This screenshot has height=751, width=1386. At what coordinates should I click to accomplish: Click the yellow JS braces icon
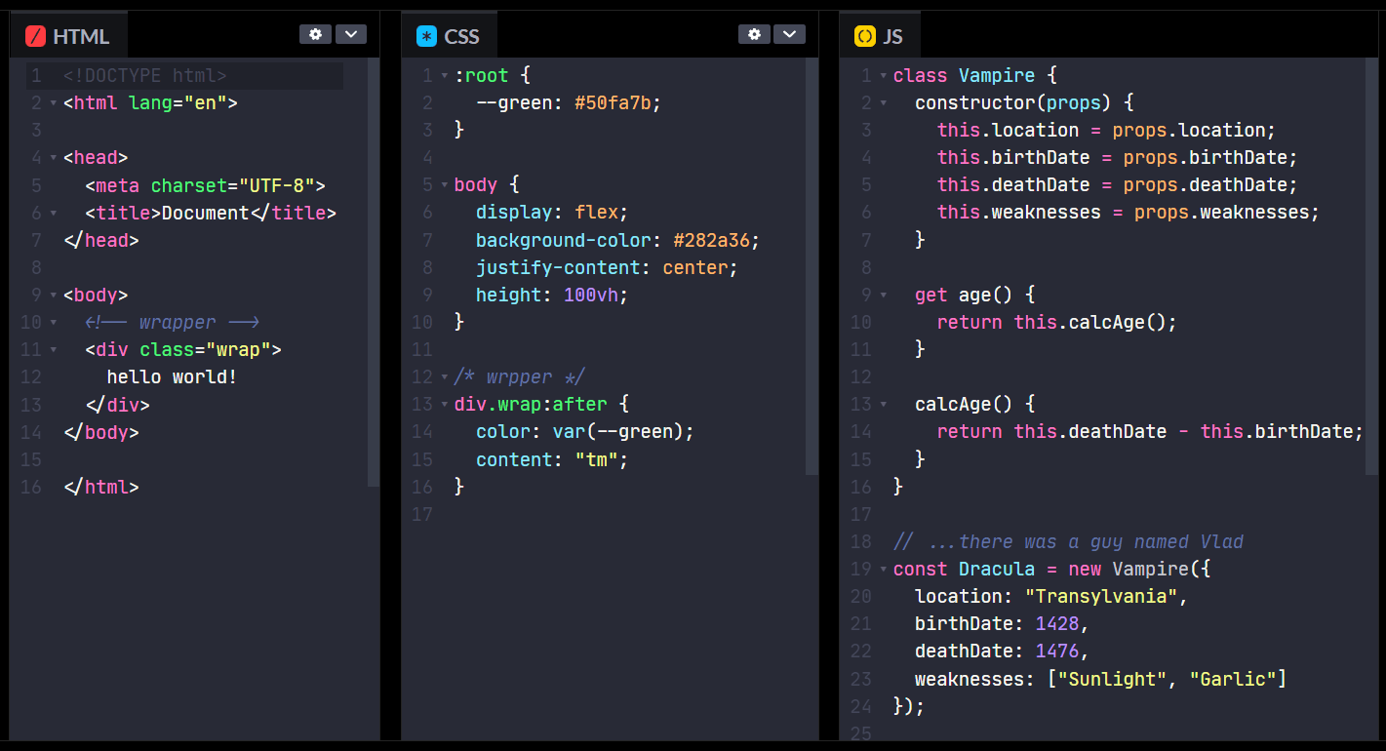tap(864, 34)
